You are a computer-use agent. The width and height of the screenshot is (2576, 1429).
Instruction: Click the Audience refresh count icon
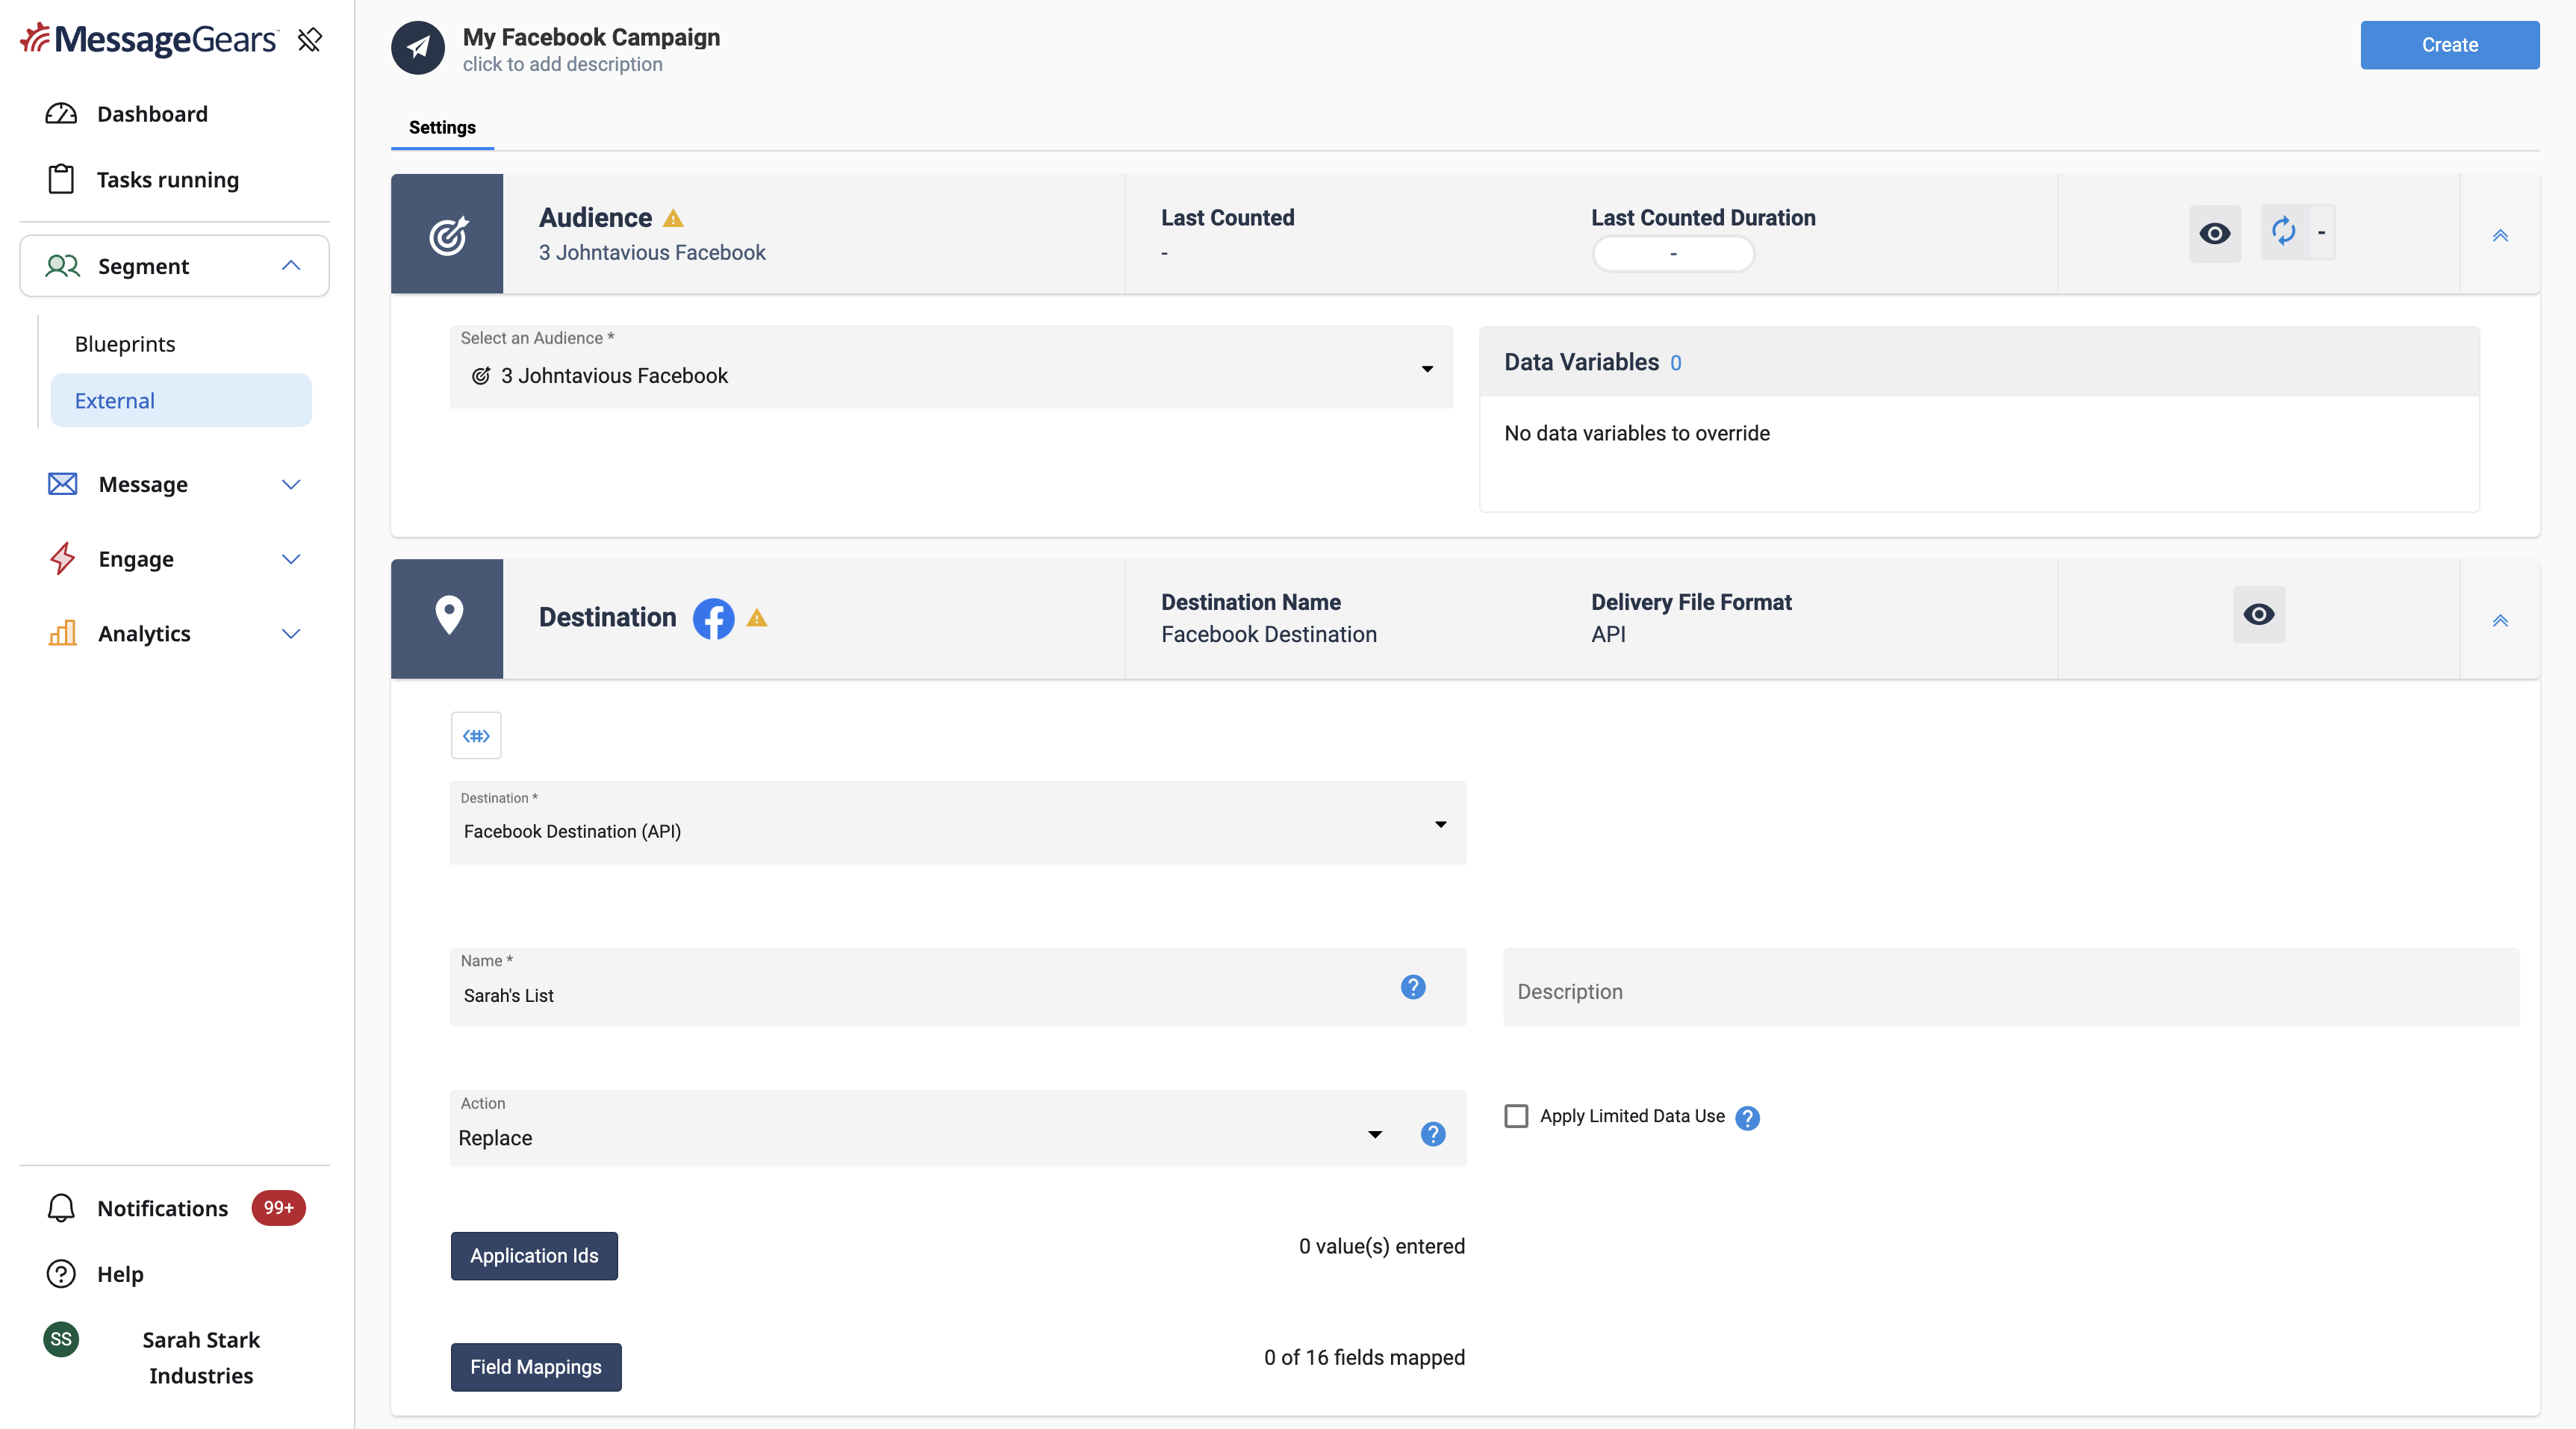[x=2283, y=232]
